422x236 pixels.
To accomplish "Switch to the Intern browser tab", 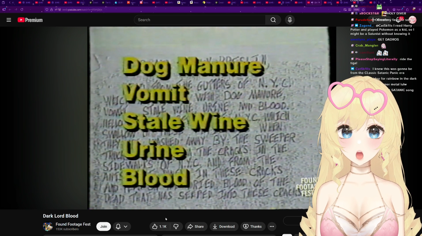I will tap(132, 2).
